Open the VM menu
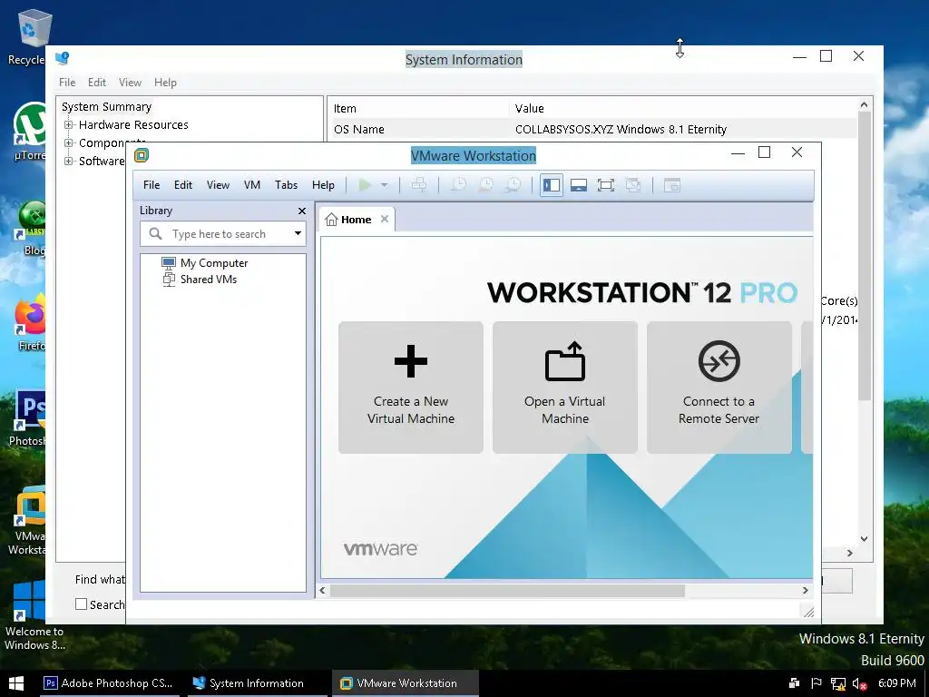This screenshot has height=697, width=929. point(252,185)
